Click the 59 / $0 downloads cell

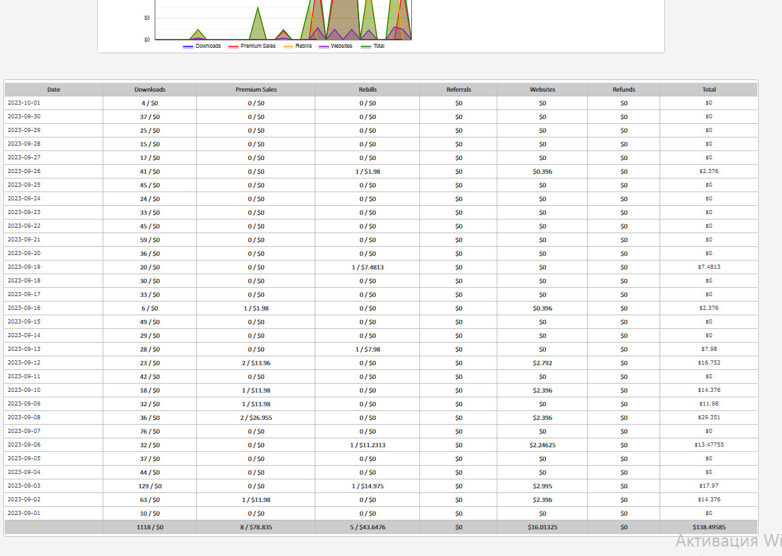pyautogui.click(x=150, y=240)
